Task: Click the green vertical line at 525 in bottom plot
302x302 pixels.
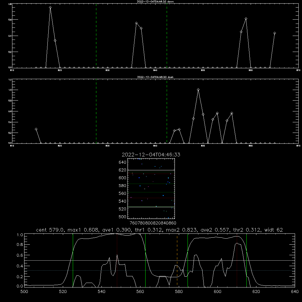Action: 73,260
